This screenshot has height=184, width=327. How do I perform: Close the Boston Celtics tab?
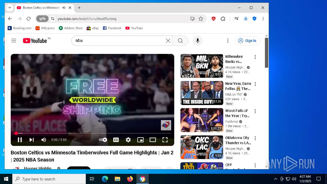tap(70, 8)
